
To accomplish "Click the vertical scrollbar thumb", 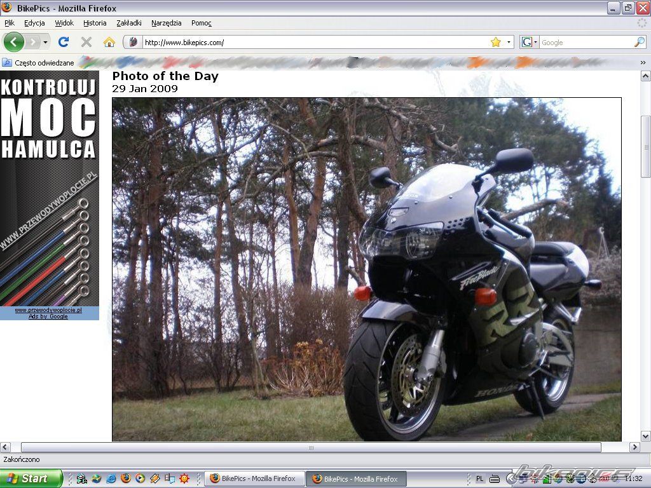I will point(646,147).
